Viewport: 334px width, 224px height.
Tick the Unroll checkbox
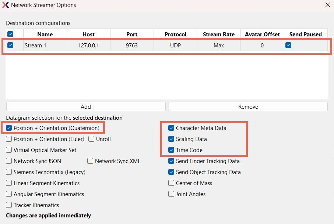click(91, 139)
